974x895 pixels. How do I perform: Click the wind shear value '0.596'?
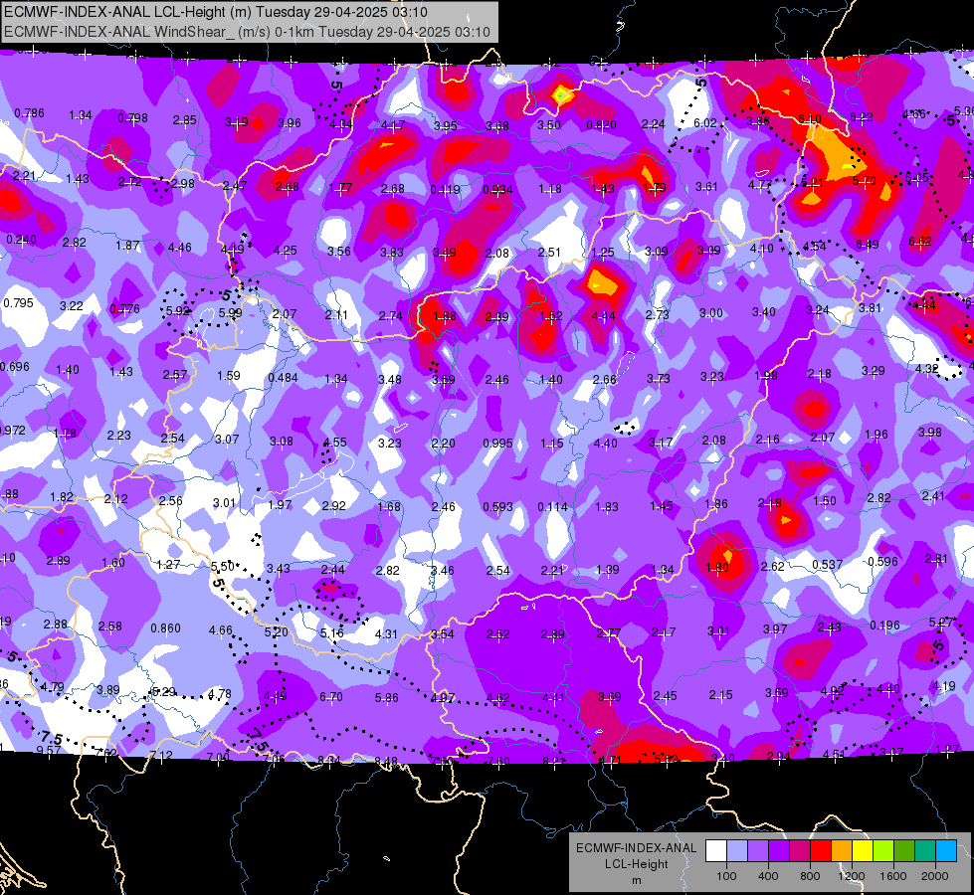click(882, 562)
